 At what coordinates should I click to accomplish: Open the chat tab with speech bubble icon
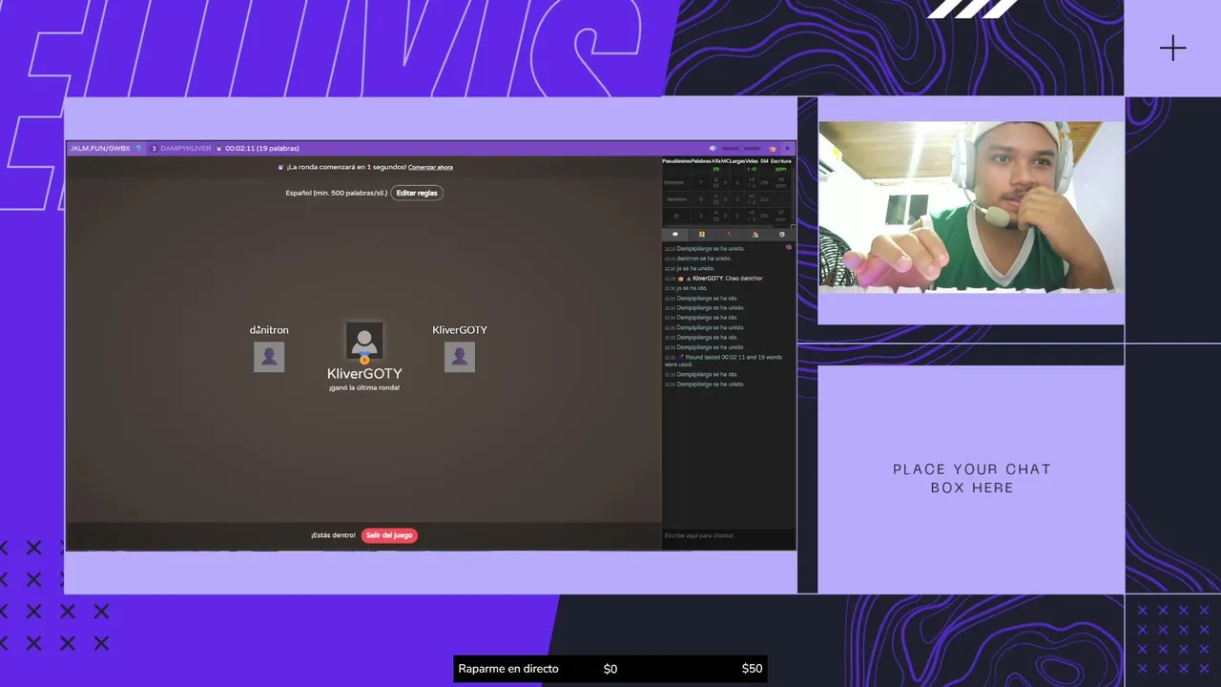tap(675, 234)
